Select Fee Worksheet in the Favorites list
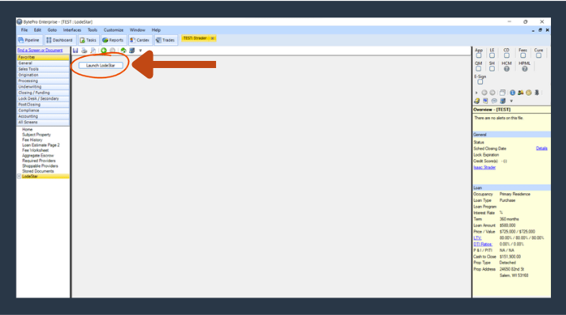 tap(36, 150)
